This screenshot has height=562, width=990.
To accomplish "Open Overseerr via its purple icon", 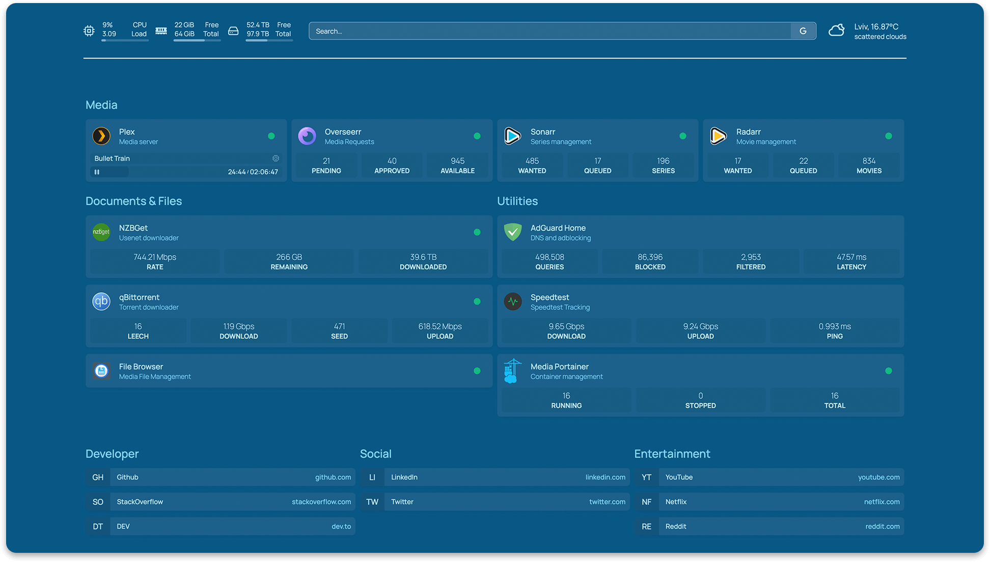I will (307, 136).
